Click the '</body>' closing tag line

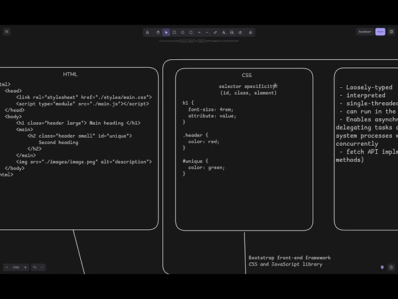pyautogui.click(x=15, y=168)
